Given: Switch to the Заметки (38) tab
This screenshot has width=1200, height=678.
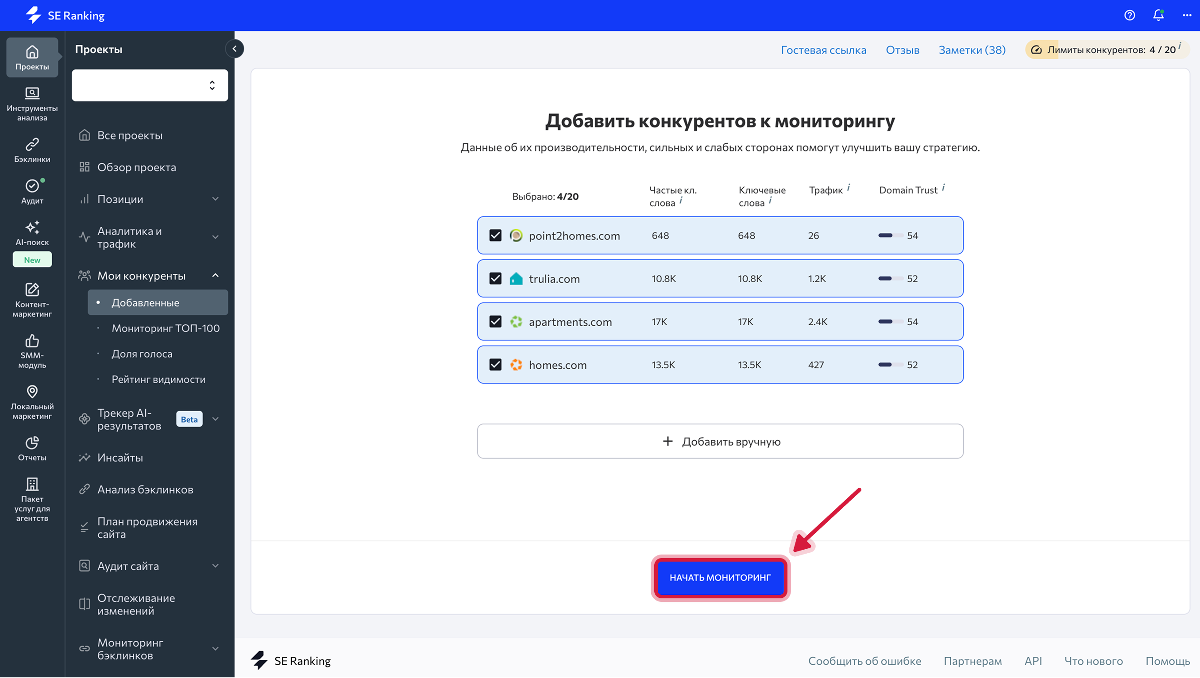Looking at the screenshot, I should coord(972,50).
